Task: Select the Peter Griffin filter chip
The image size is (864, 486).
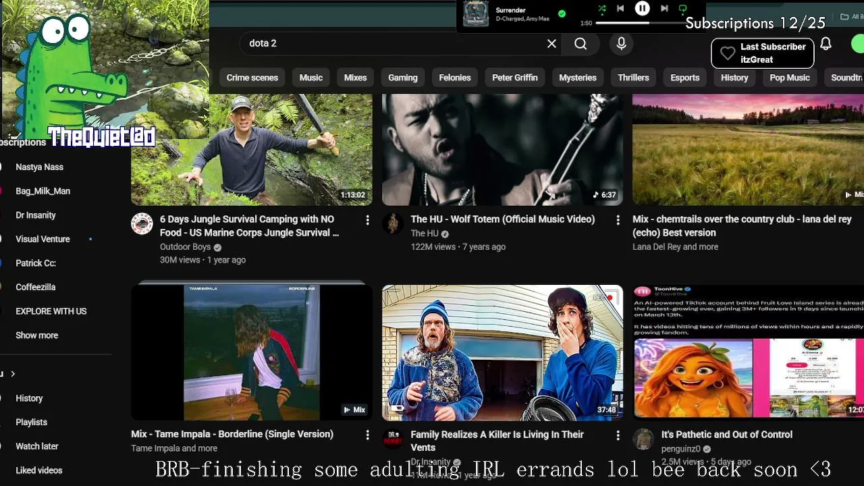Action: 515,78
